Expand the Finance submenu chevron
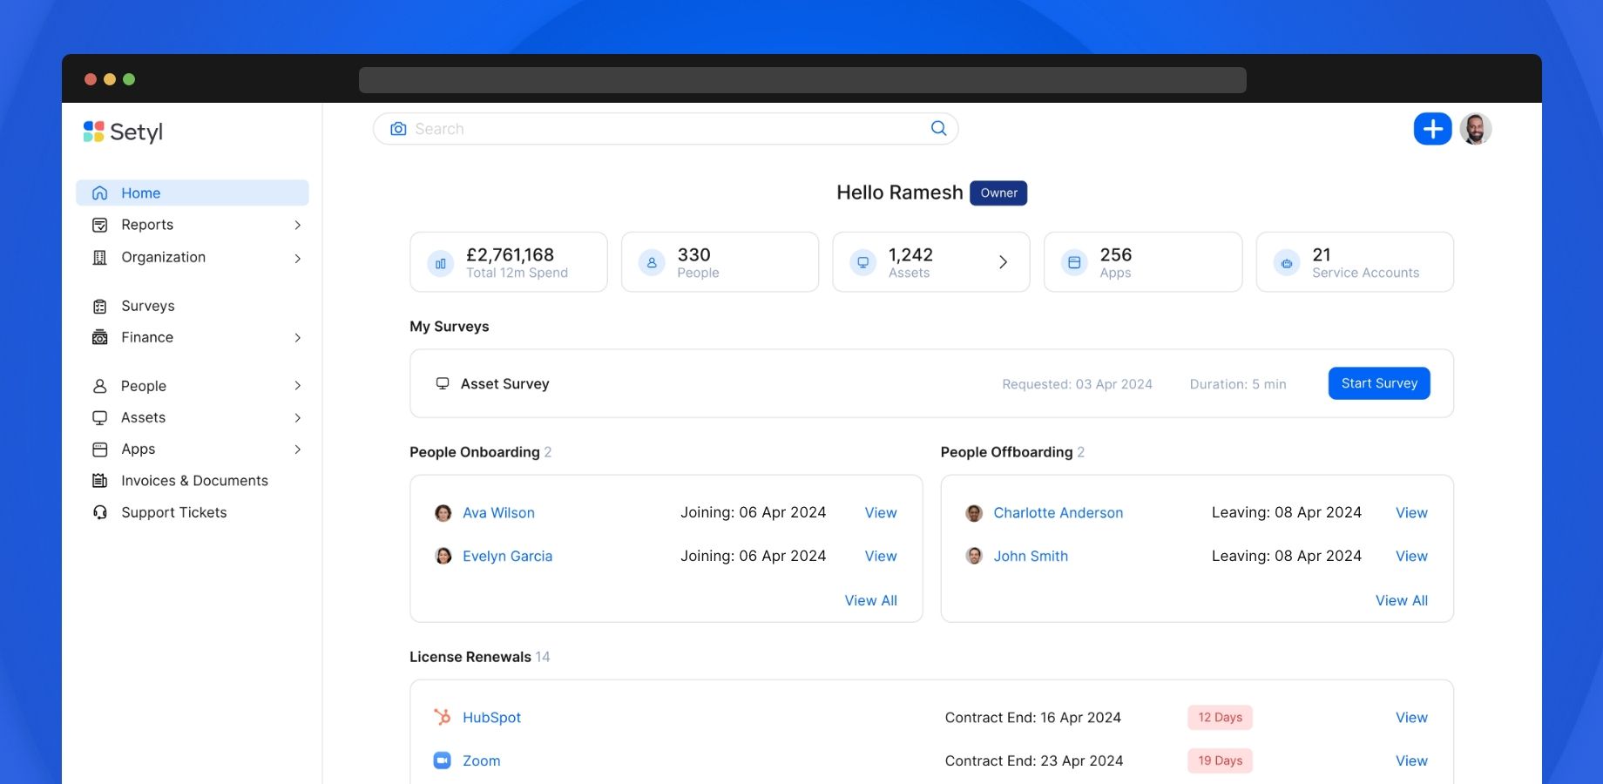Viewport: 1603px width, 784px height. tap(298, 338)
